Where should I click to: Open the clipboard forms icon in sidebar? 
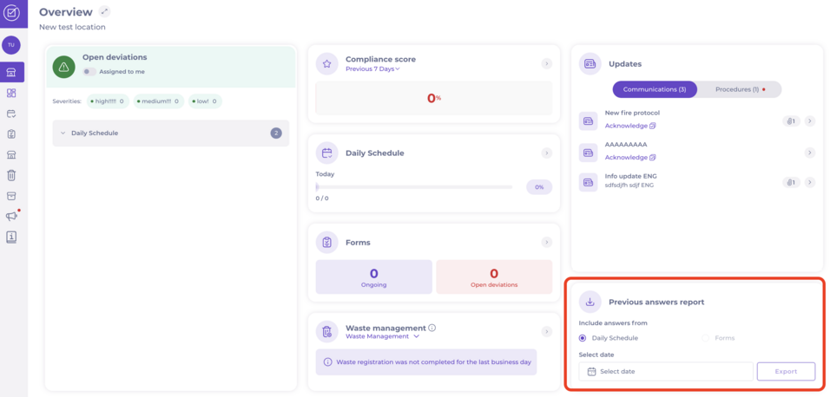[x=11, y=134]
